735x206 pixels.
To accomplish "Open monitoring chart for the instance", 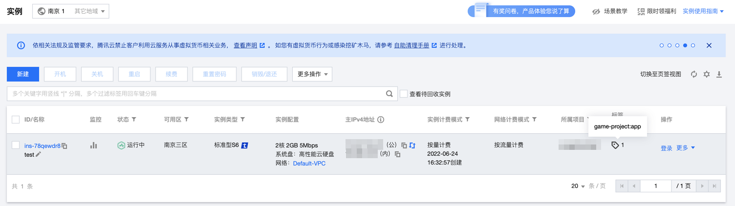I will (x=93, y=145).
